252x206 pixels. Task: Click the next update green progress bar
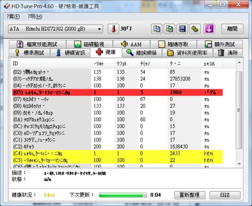tap(123, 195)
